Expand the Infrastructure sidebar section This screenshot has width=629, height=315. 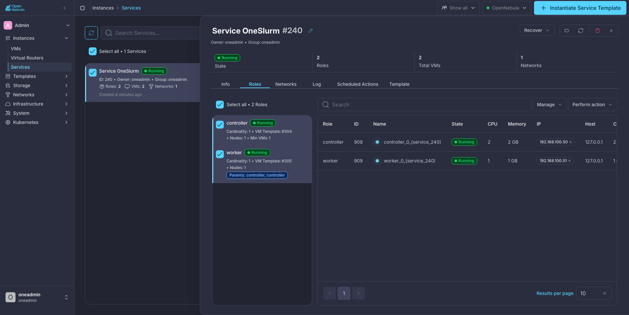37,104
